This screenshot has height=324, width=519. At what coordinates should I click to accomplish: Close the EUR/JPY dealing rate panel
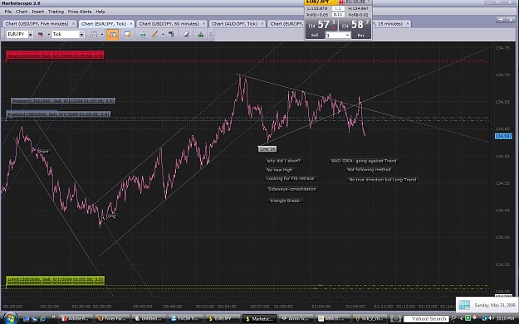[x=369, y=2]
